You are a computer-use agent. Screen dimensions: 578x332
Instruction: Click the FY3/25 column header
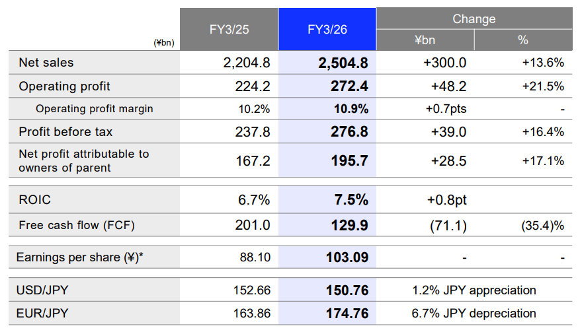[229, 30]
